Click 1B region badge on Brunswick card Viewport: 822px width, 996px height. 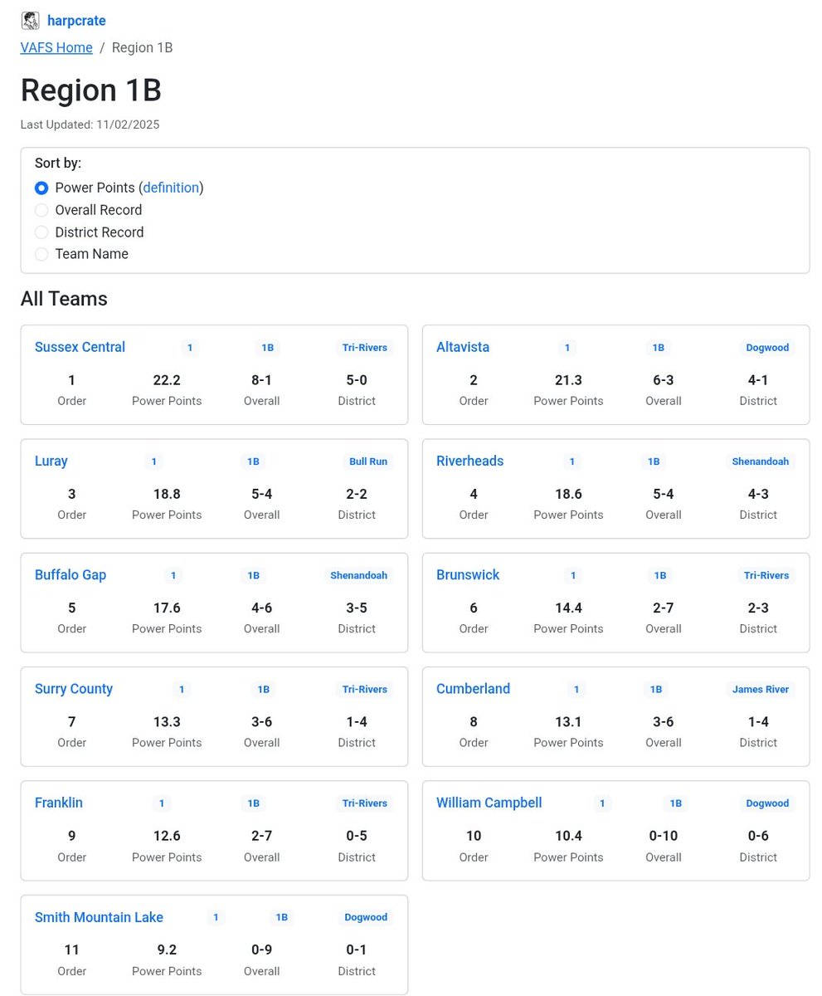[x=660, y=575]
